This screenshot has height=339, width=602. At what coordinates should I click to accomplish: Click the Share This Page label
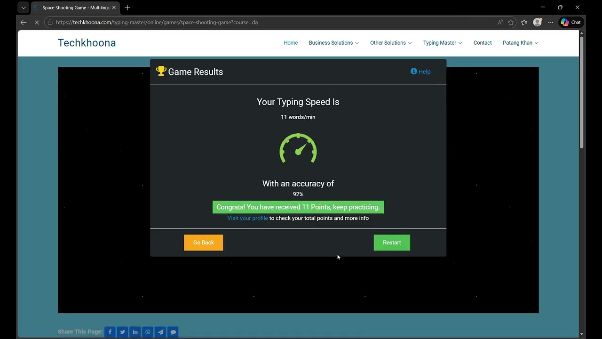(80, 332)
